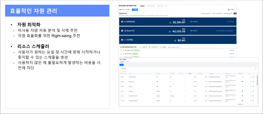Screen dimensions: 263x114
Task: Click the green down arrow beside ₩2,915.09
Action: 170,31
